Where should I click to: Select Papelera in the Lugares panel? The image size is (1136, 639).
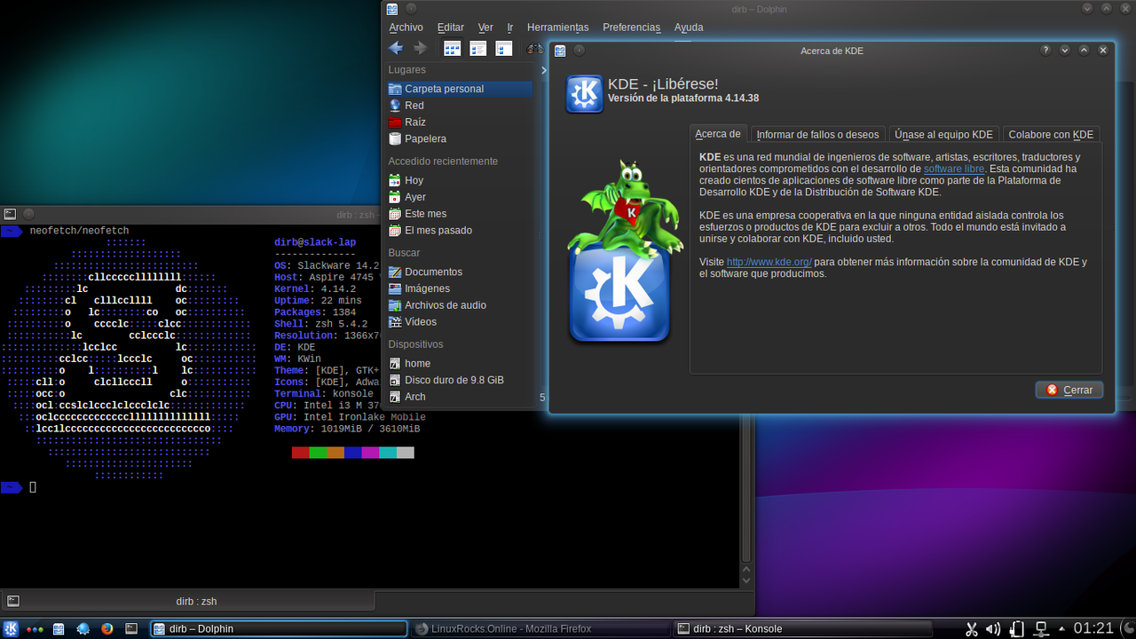(425, 138)
